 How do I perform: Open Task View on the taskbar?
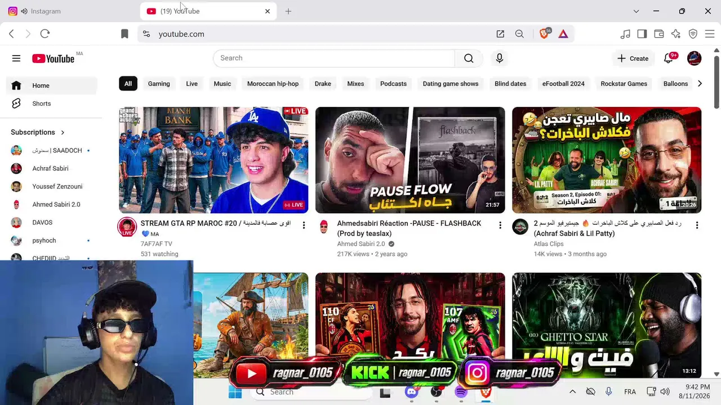click(385, 392)
